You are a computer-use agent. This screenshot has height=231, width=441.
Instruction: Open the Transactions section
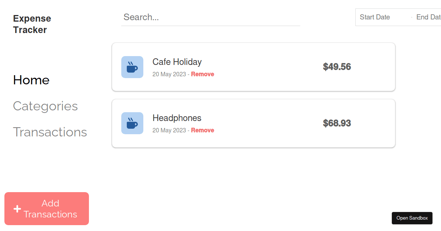(x=50, y=132)
